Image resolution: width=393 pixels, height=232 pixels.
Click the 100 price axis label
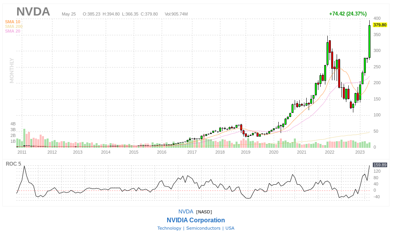coord(377,115)
